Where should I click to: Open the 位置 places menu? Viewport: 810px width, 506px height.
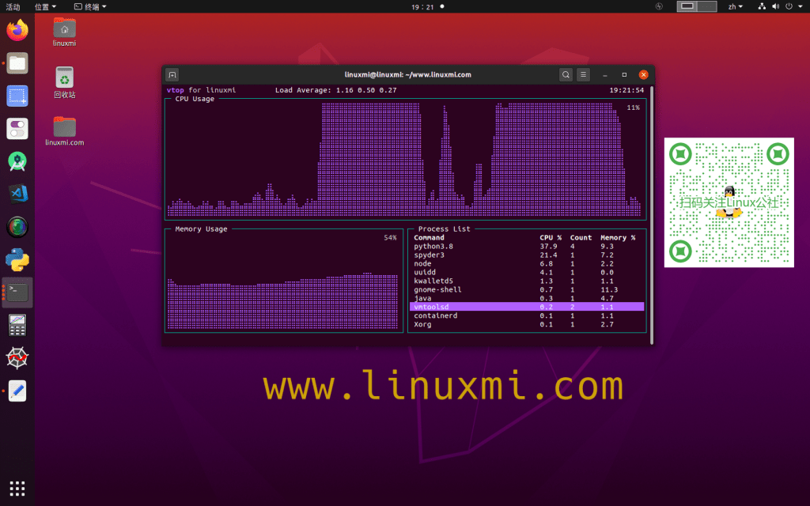tap(45, 6)
